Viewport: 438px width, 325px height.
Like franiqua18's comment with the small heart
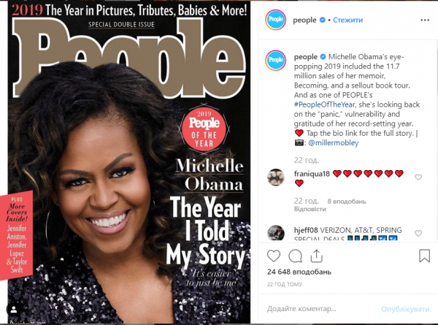pyautogui.click(x=418, y=177)
